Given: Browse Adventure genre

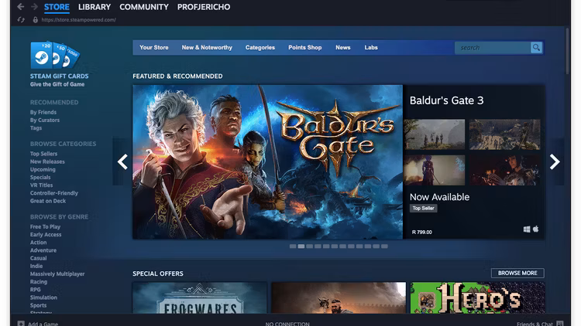Looking at the screenshot, I should [43, 250].
